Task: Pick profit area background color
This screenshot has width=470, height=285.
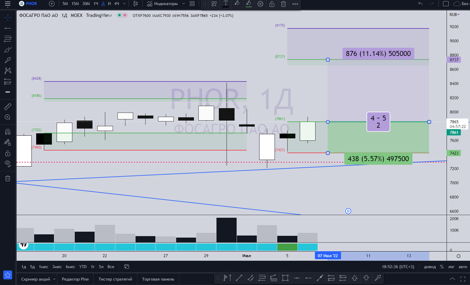Action: tap(237, 4)
